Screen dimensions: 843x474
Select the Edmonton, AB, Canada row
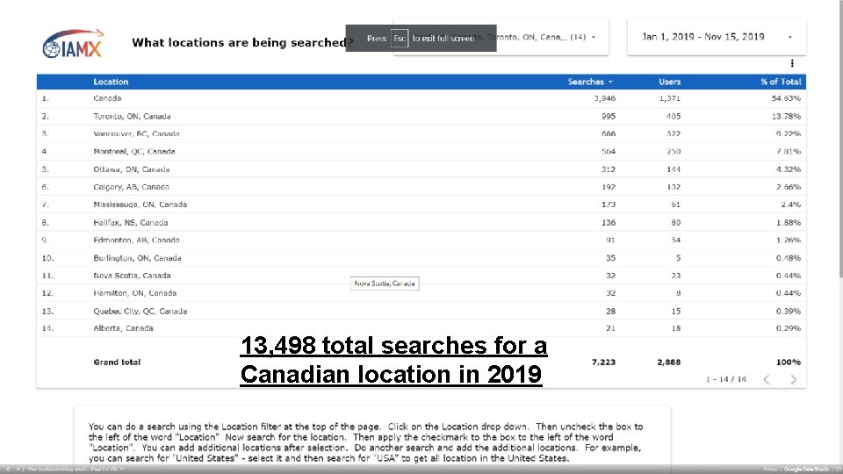(421, 241)
